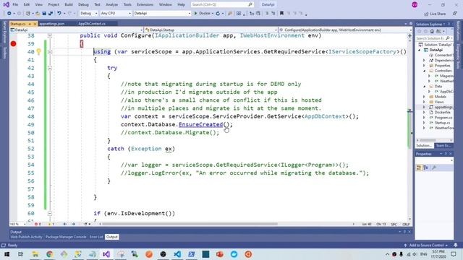Open the Web Publish Activity tab
This screenshot has width=463, height=260.
tap(26, 237)
